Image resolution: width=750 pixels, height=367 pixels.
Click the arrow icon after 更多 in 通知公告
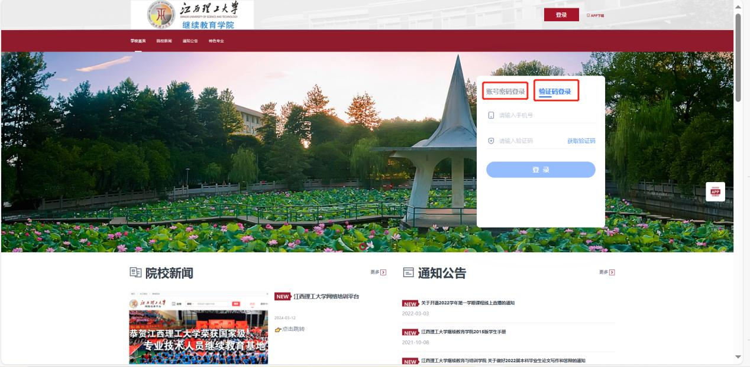612,272
